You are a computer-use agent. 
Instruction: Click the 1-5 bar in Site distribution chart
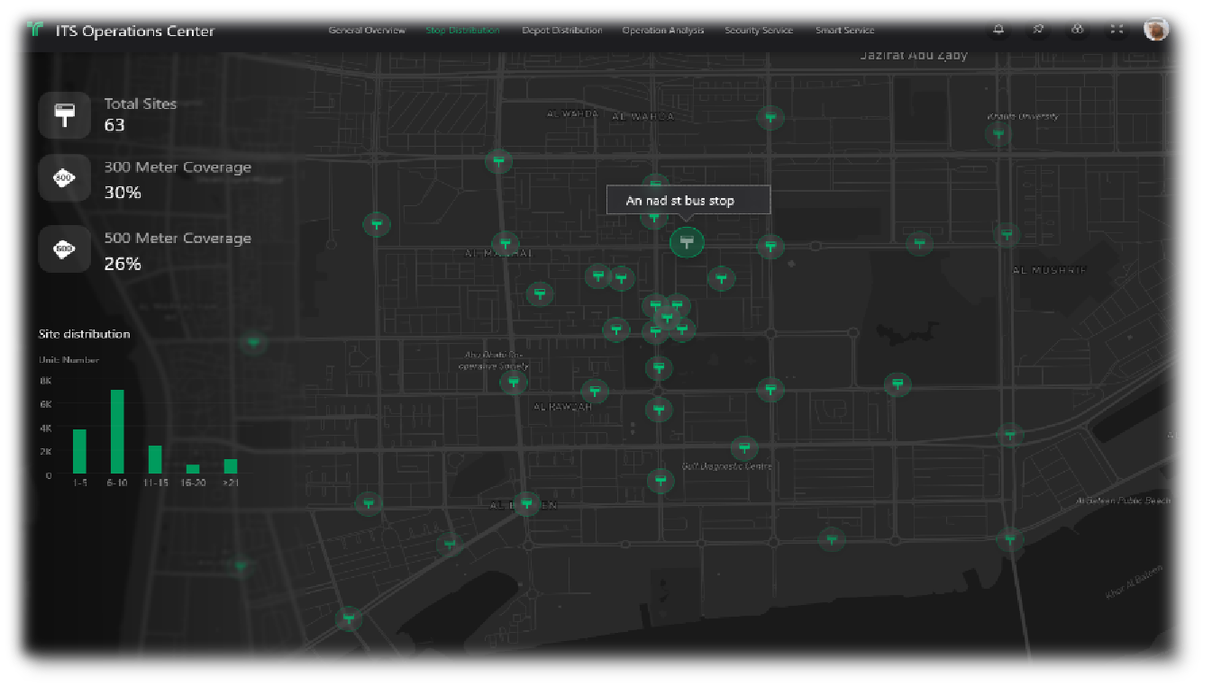[79, 451]
